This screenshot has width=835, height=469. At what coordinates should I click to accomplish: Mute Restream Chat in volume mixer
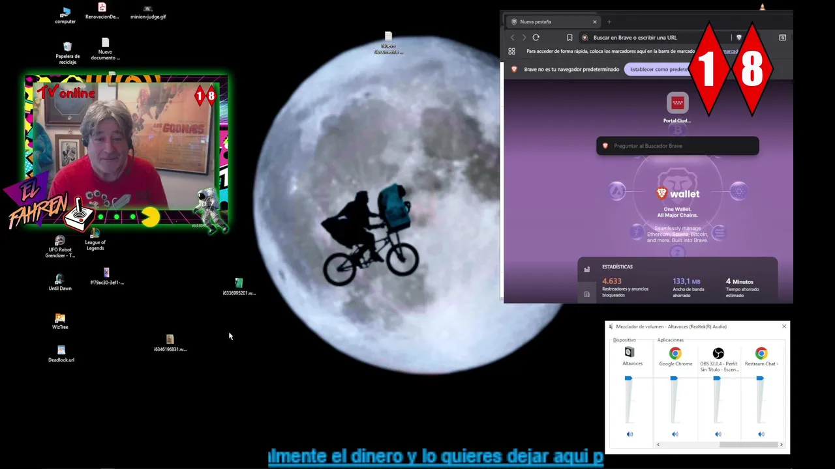(761, 434)
